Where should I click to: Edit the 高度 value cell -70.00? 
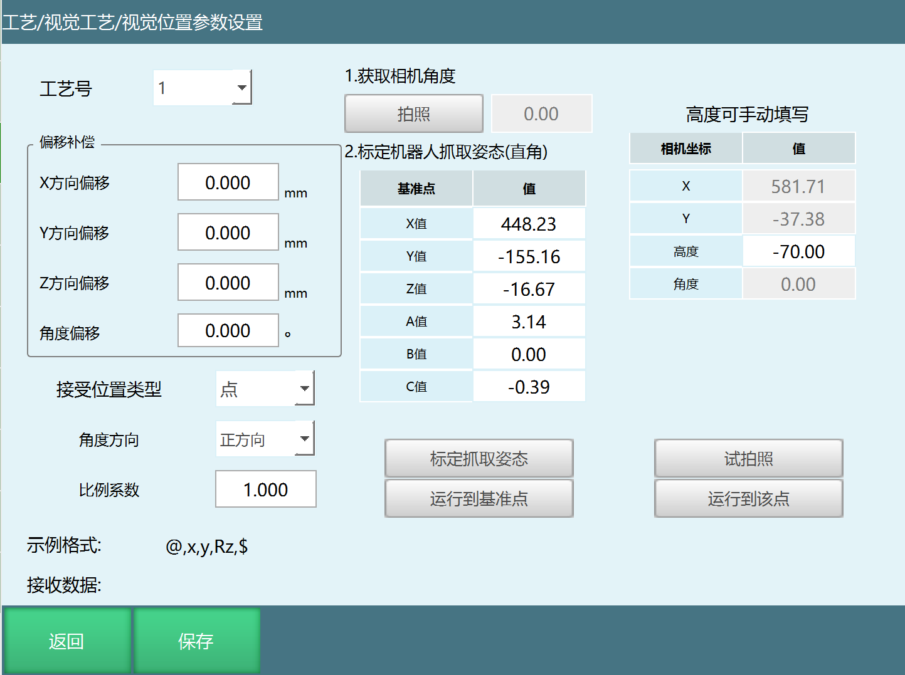(798, 251)
